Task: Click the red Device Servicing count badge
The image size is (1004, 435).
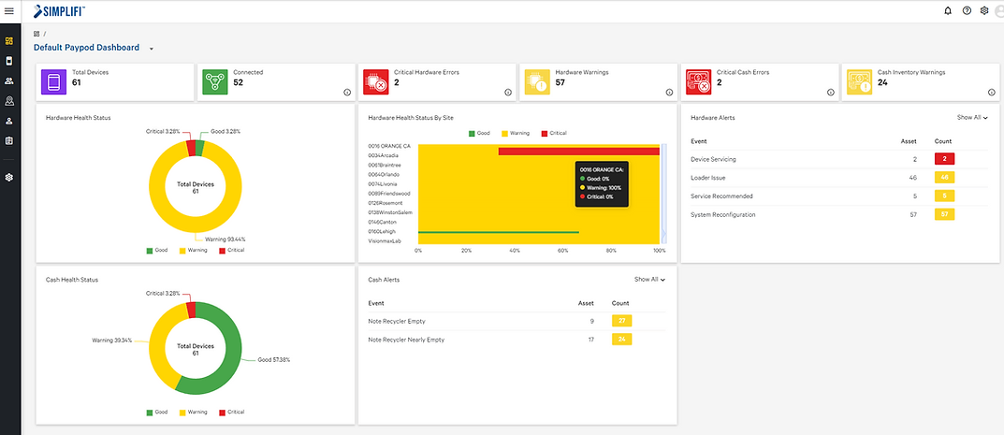Action: tap(945, 159)
